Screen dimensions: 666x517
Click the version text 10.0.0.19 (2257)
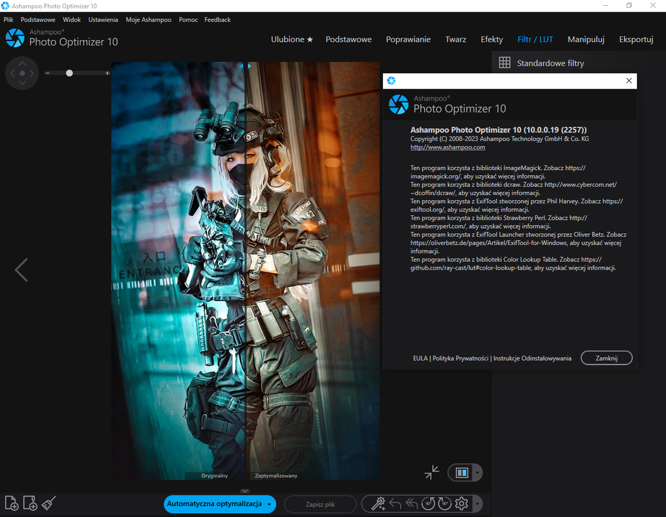[x=555, y=130]
